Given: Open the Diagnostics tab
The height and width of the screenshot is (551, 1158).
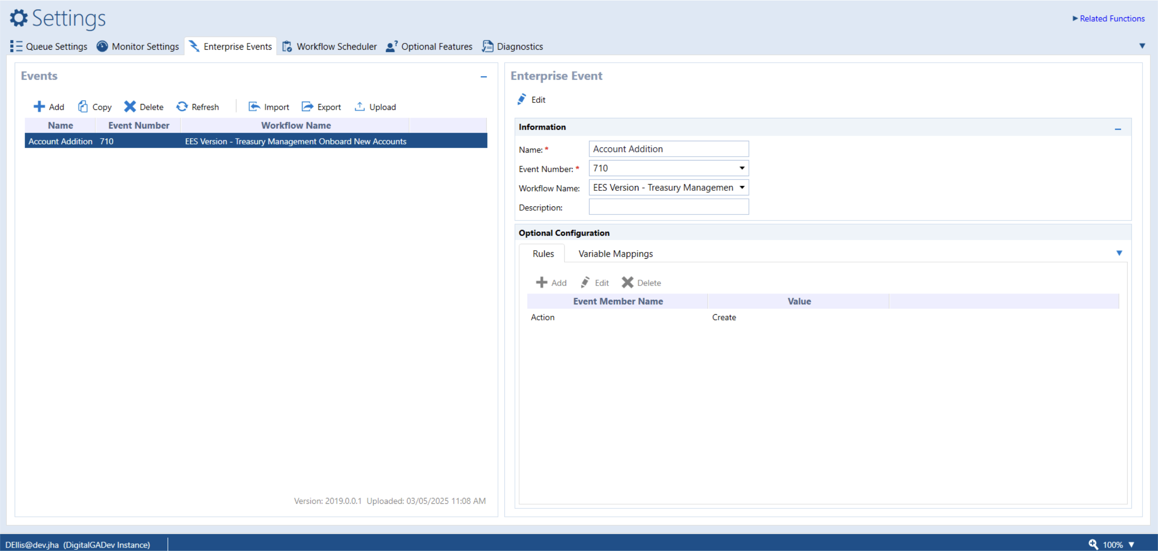Looking at the screenshot, I should [513, 46].
